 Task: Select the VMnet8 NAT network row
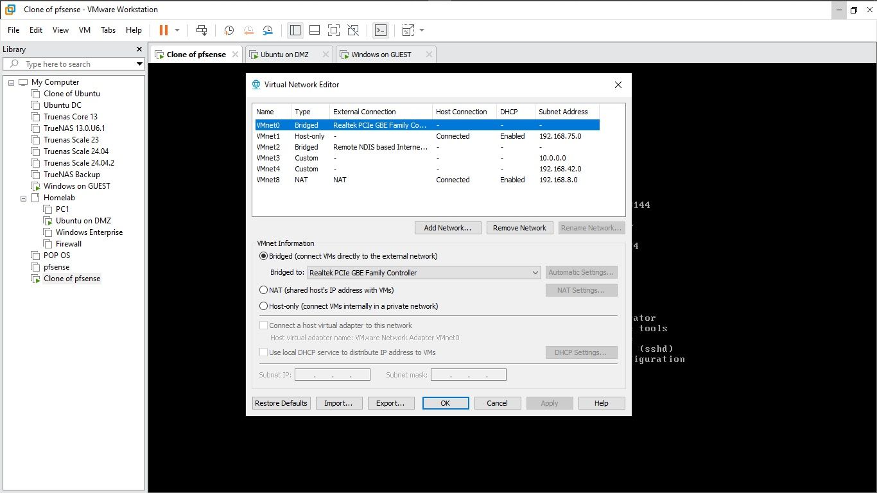[426, 180]
